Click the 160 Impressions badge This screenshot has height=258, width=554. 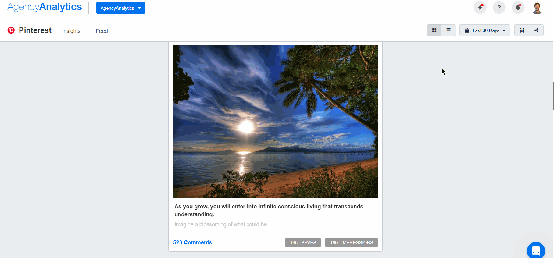point(352,242)
